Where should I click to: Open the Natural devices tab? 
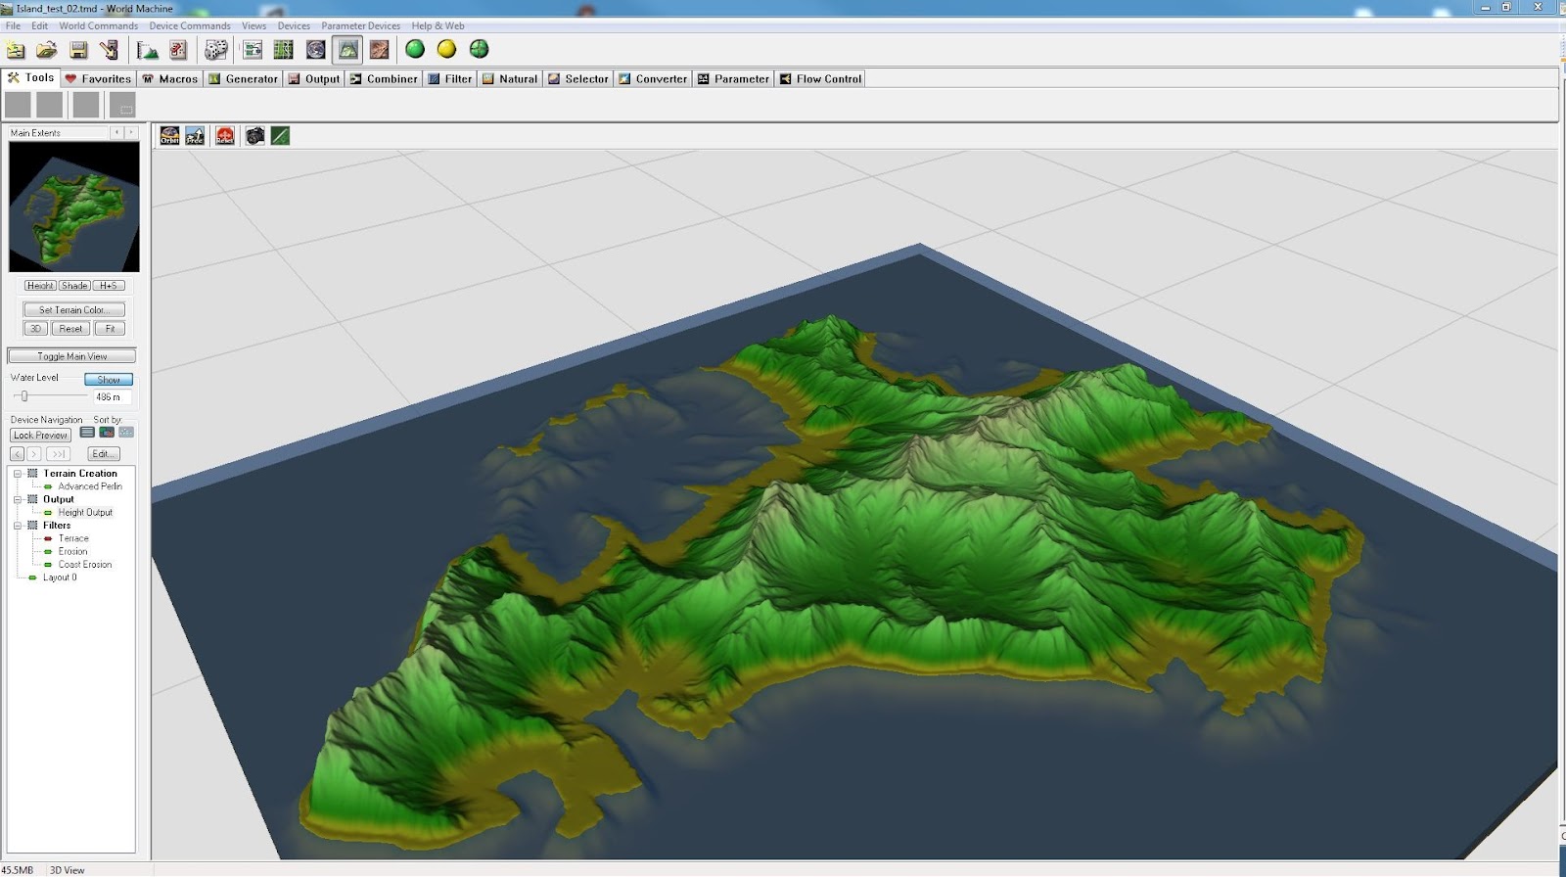click(x=510, y=79)
